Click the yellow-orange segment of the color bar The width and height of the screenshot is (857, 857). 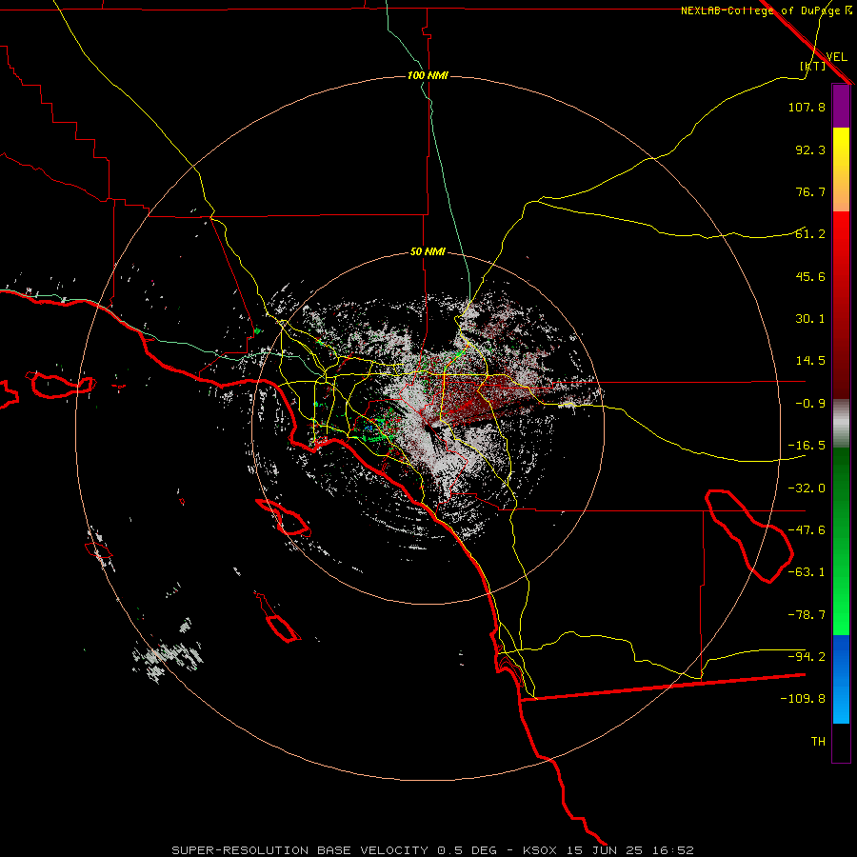(x=841, y=169)
